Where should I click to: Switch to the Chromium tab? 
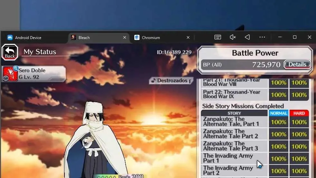tap(162, 37)
